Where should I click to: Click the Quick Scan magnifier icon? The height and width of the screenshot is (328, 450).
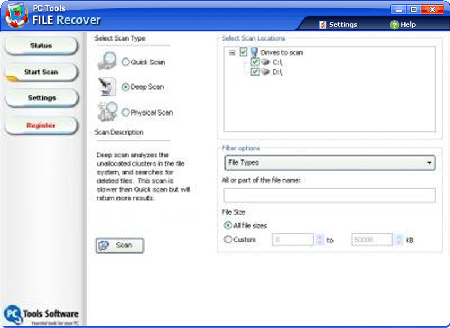107,61
